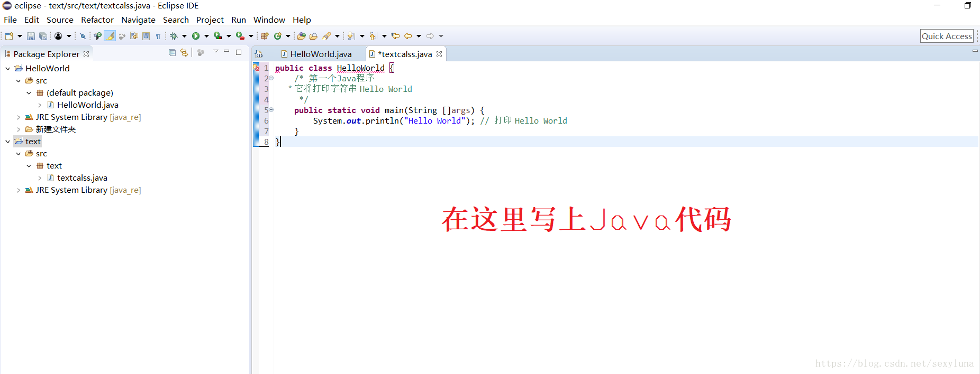Open the Help menu
This screenshot has width=980, height=374.
click(302, 20)
